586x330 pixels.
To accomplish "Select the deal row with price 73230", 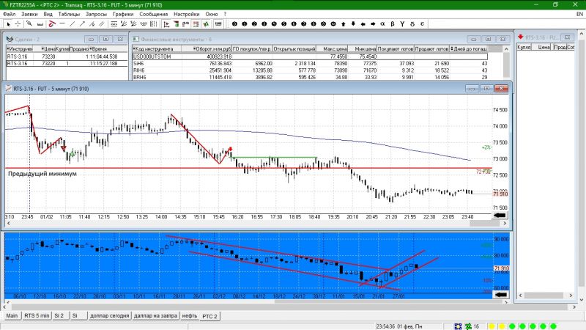I will pyautogui.click(x=67, y=56).
